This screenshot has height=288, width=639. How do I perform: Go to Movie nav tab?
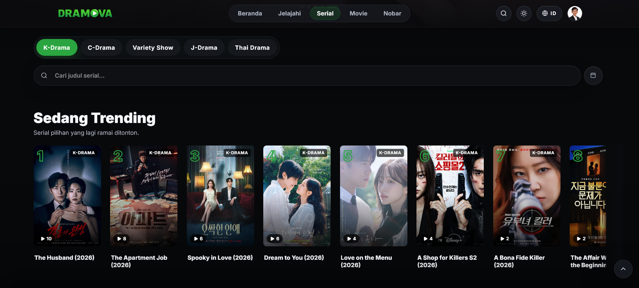click(359, 13)
